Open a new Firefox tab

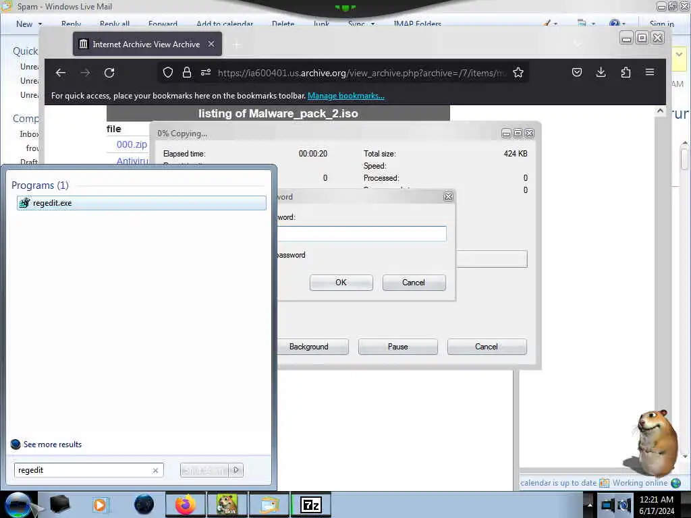tap(237, 44)
